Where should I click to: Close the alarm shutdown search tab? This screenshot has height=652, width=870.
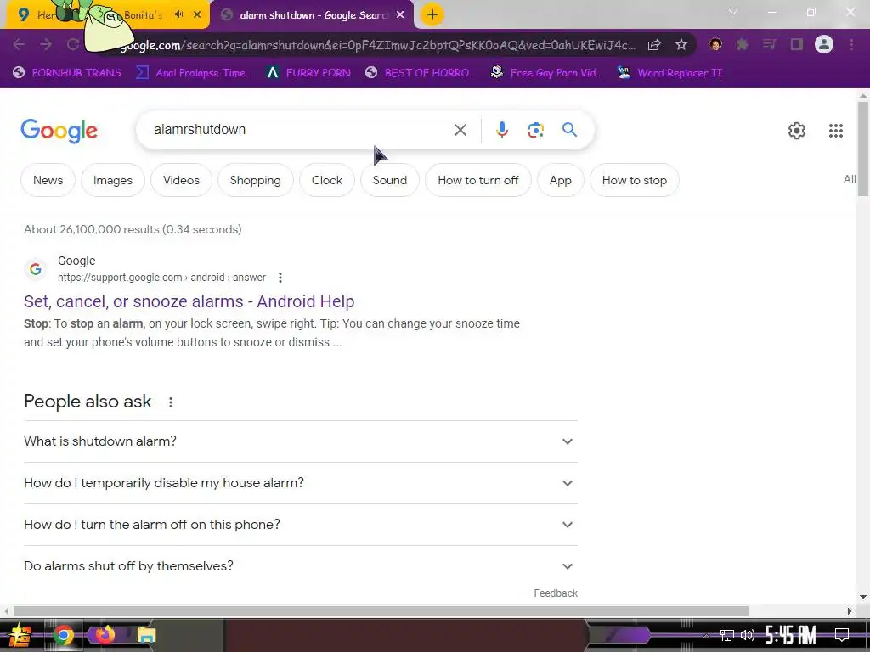400,15
